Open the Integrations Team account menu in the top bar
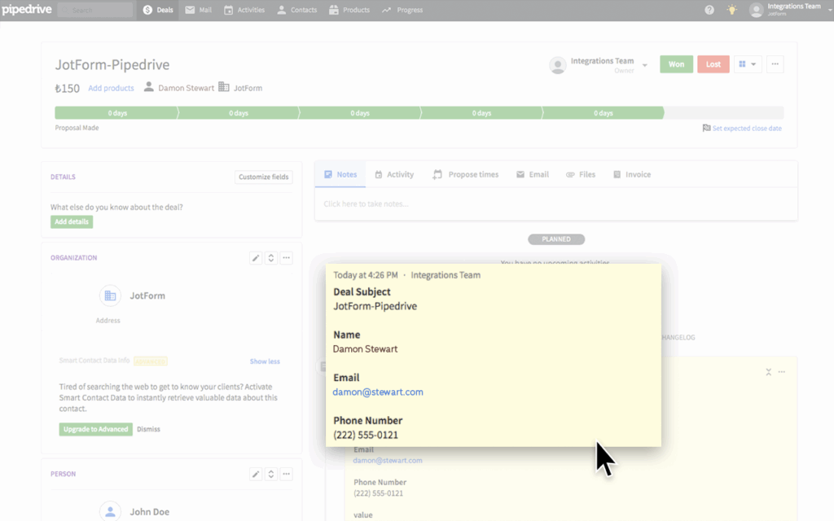 [790, 10]
